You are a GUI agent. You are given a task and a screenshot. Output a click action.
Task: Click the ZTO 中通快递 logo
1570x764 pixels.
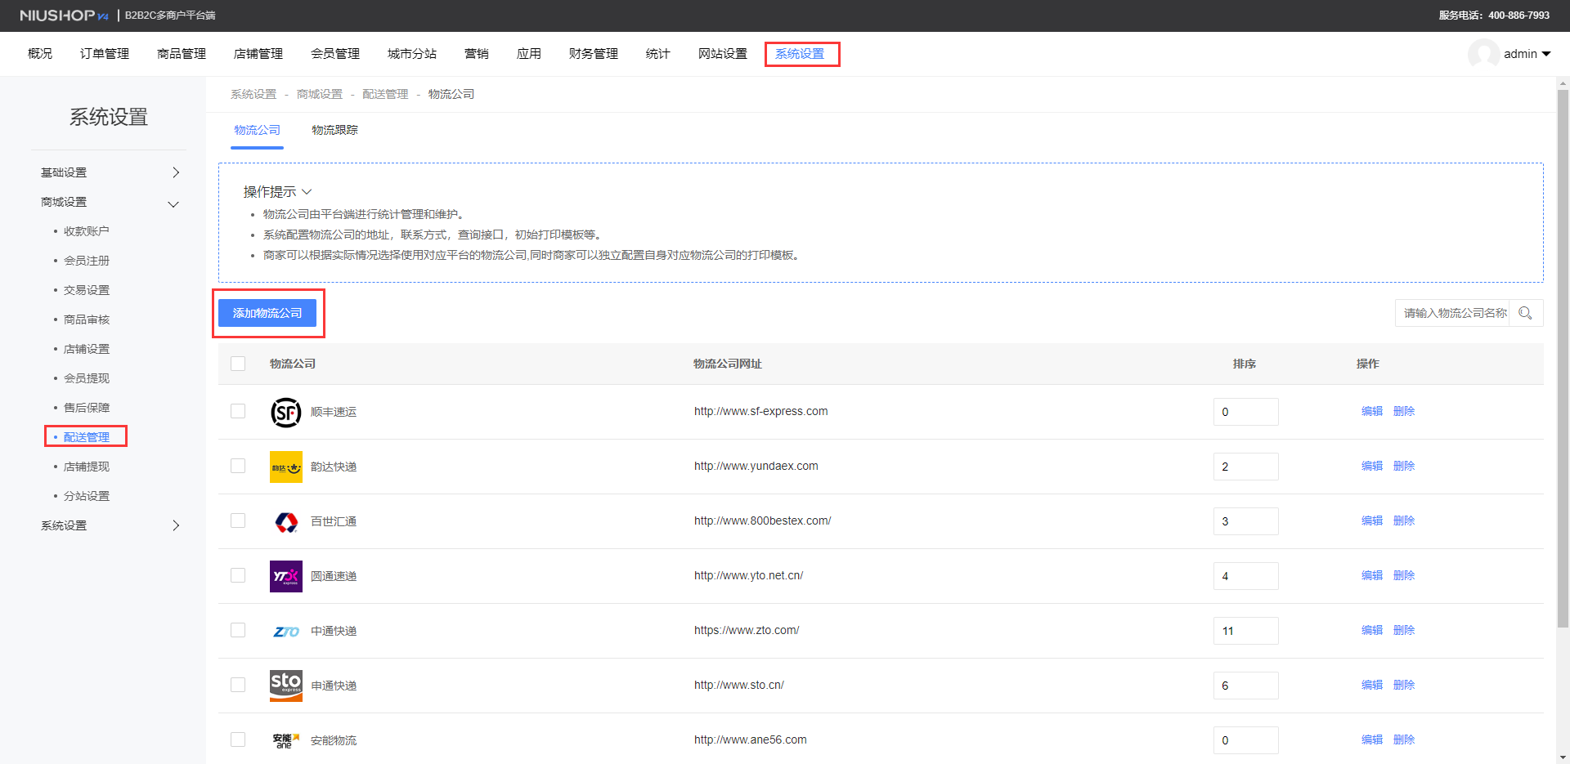pyautogui.click(x=286, y=632)
